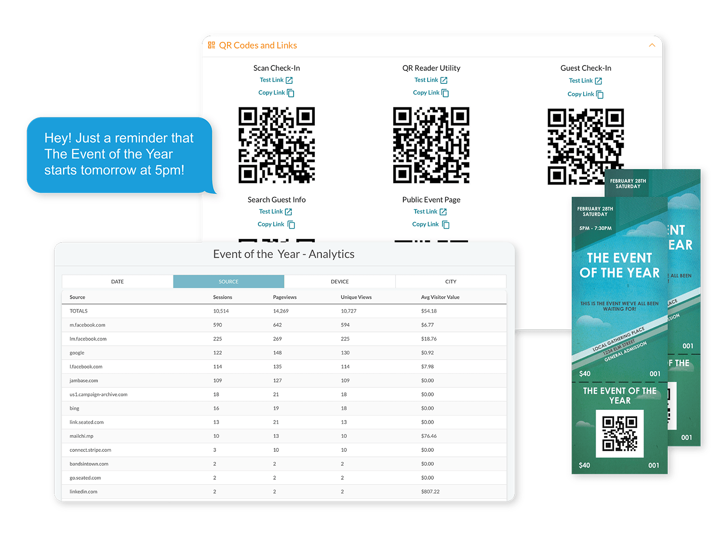Screen dimensions: 723x552
Task: Click the Scan Check-In QR code
Action: (277, 145)
